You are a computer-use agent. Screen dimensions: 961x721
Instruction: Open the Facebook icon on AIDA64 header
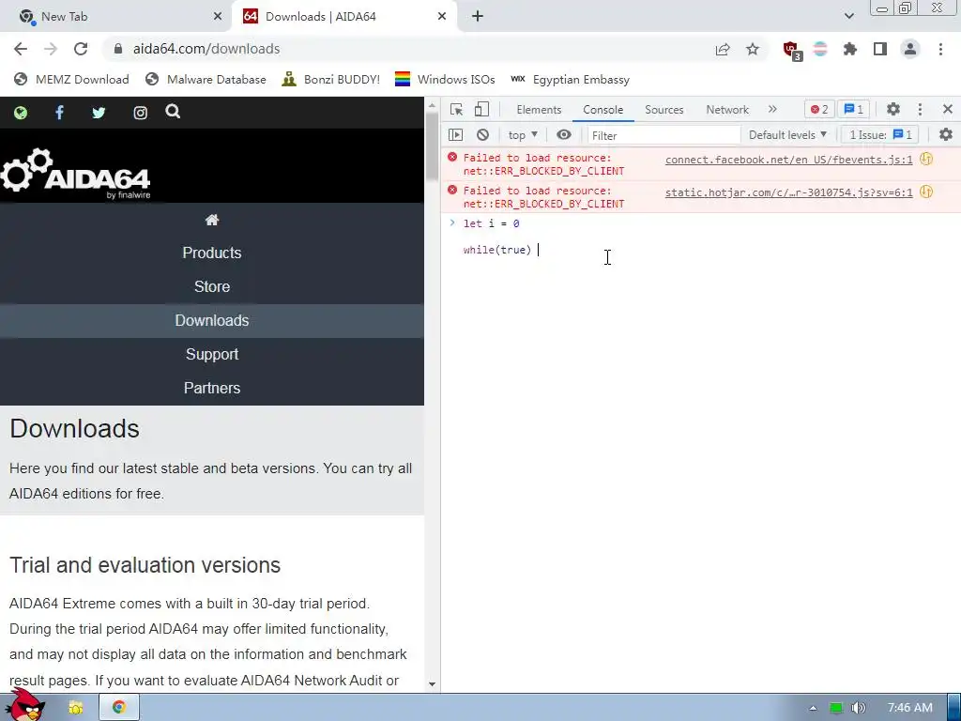(59, 113)
